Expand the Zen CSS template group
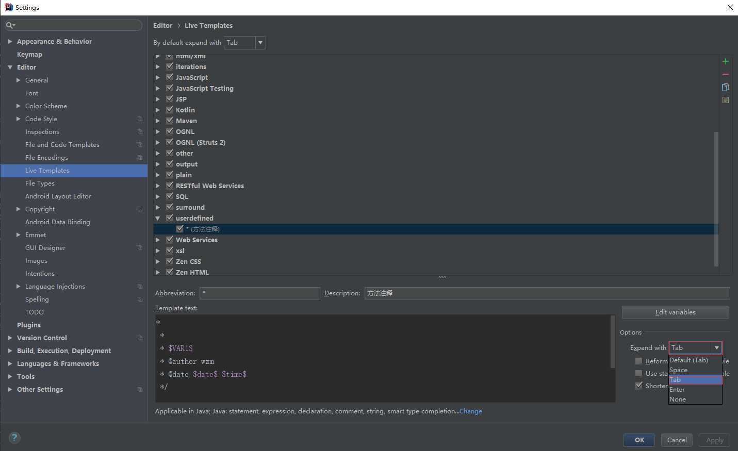This screenshot has width=738, height=451. click(x=158, y=262)
